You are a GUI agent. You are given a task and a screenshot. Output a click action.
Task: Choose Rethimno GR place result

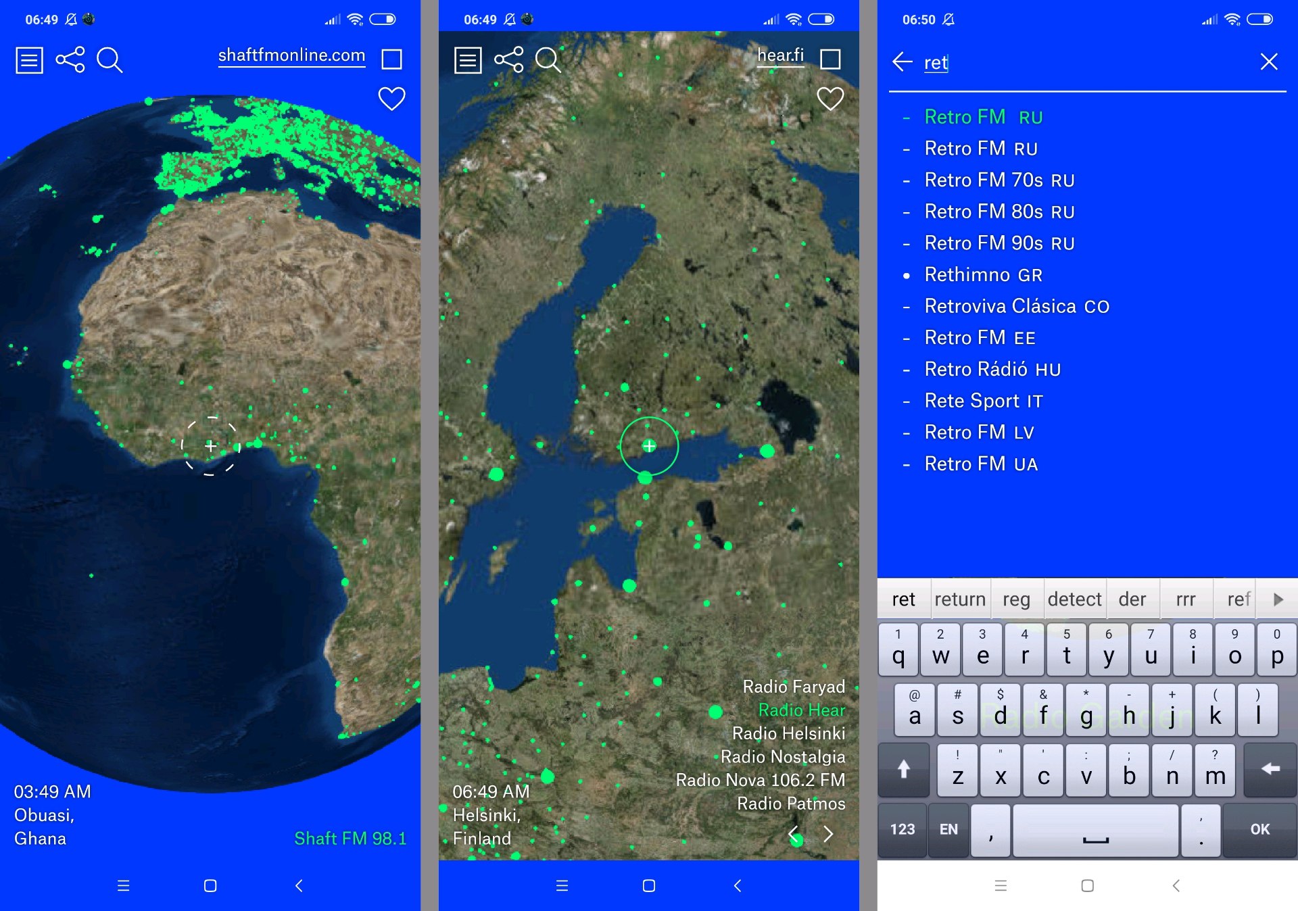point(984,275)
